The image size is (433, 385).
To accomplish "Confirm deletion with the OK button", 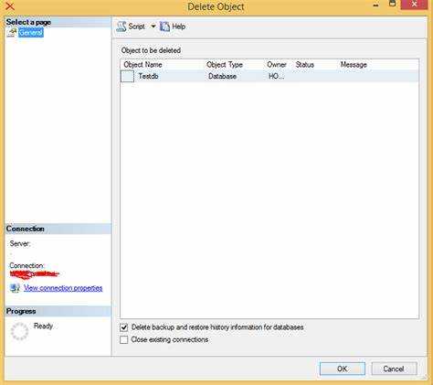I will 343,369.
